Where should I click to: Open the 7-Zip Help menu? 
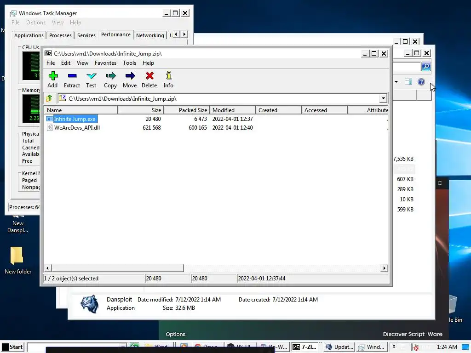coord(148,63)
